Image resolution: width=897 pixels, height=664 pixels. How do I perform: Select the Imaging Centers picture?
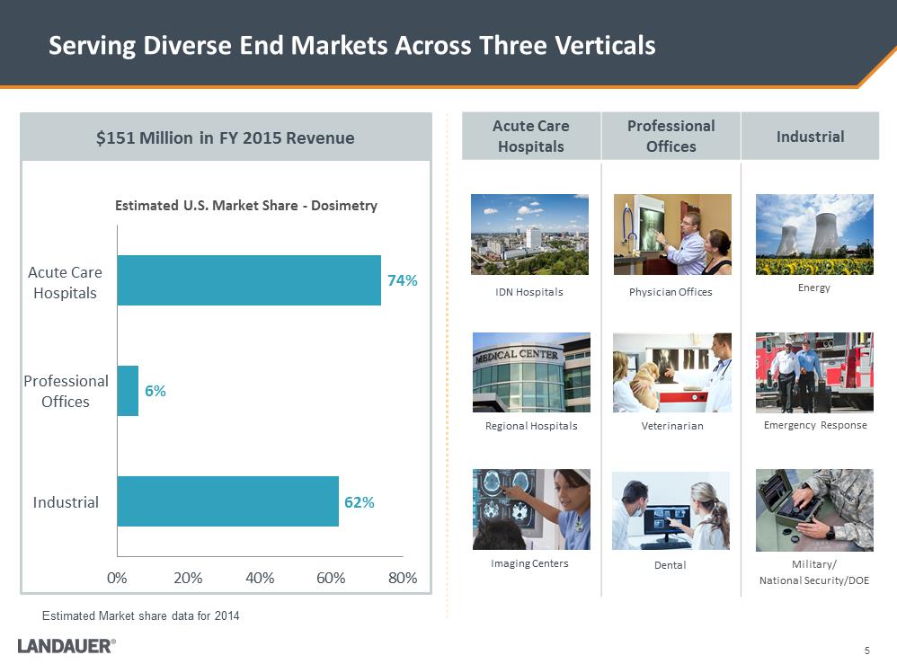[x=530, y=509]
